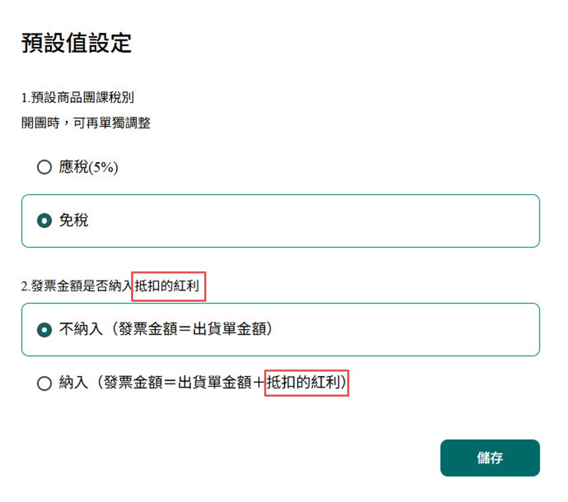The height and width of the screenshot is (502, 568).
Task: Choose the 納入 radio button
Action: click(x=44, y=383)
